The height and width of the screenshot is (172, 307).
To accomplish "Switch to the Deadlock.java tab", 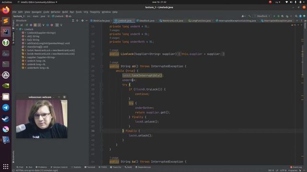I will click(147, 21).
